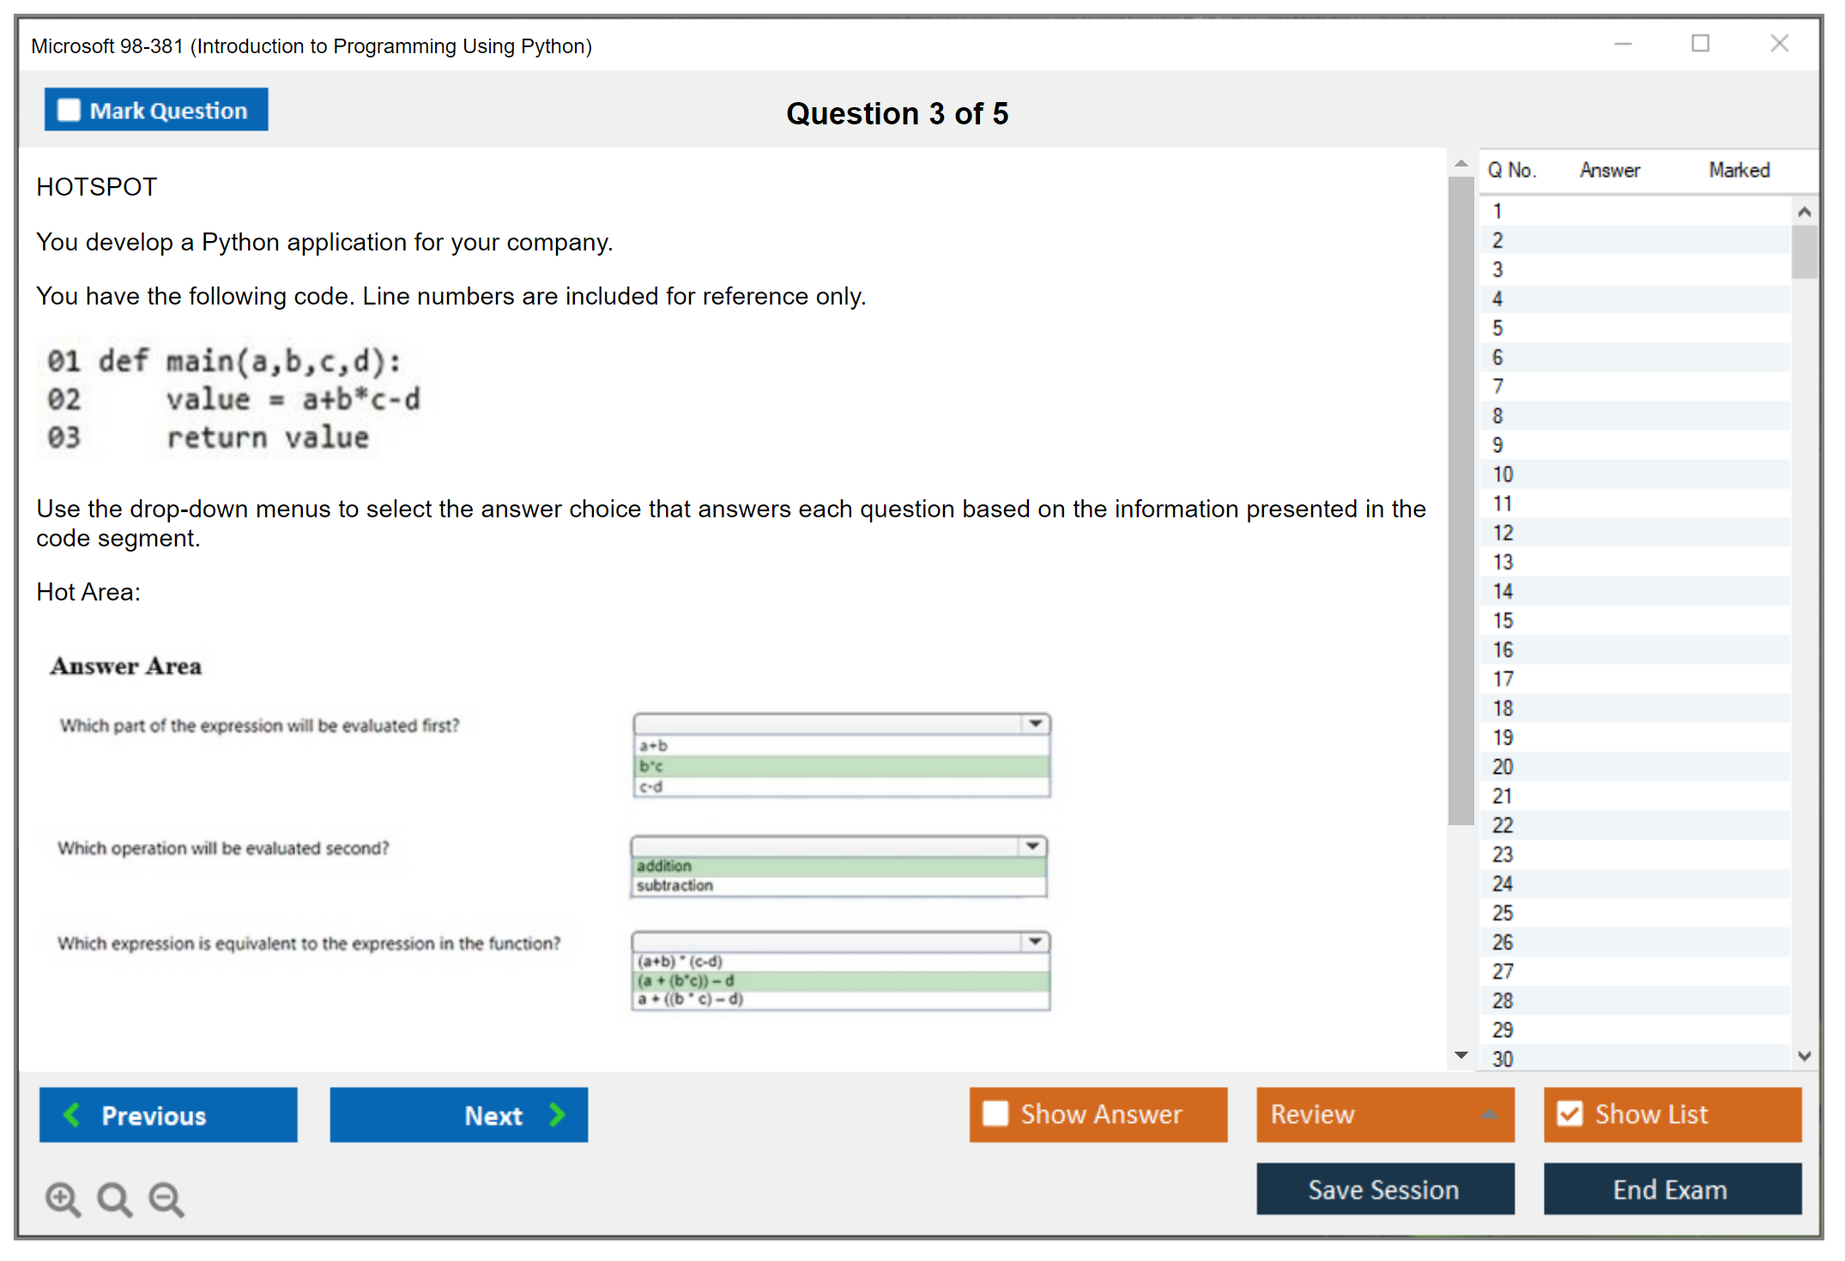1845x1261 pixels.
Task: Expand the equivalent expression dropdown
Action: point(1035,942)
